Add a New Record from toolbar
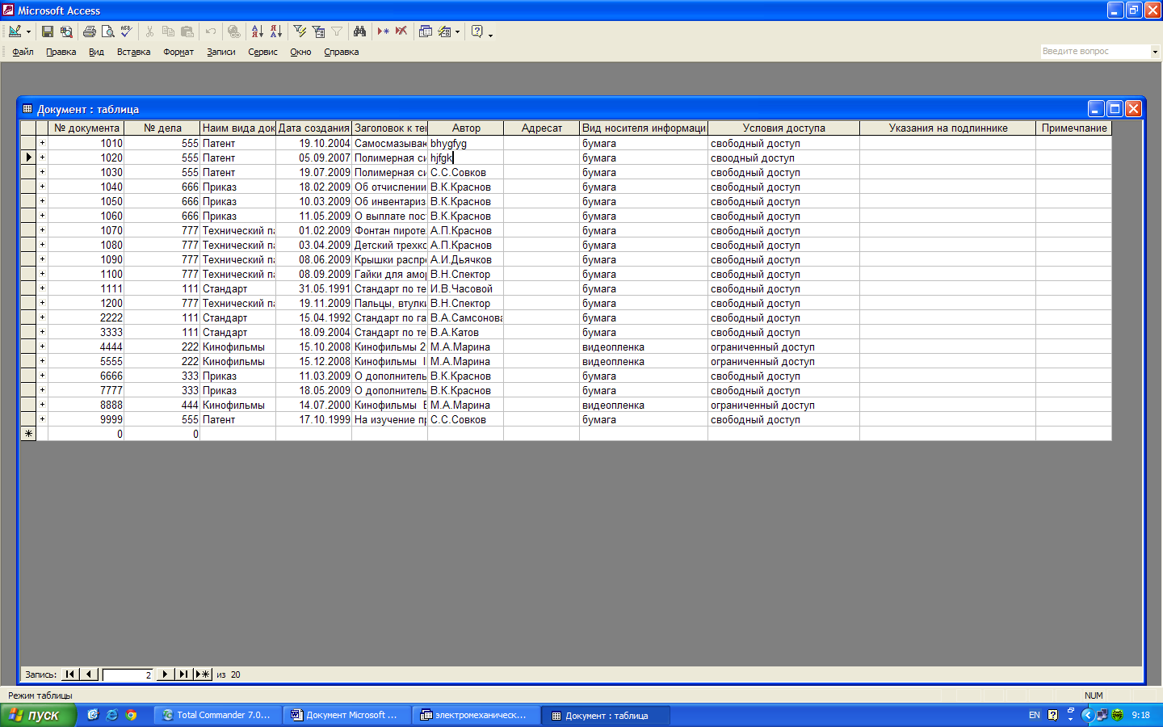 coord(383,32)
